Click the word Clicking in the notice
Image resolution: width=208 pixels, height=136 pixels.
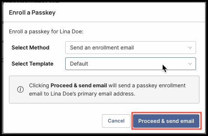[x=39, y=85]
